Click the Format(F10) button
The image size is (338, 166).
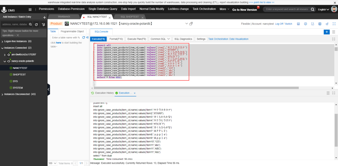point(116,39)
